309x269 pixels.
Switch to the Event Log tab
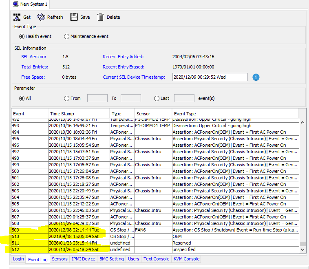(x=38, y=260)
